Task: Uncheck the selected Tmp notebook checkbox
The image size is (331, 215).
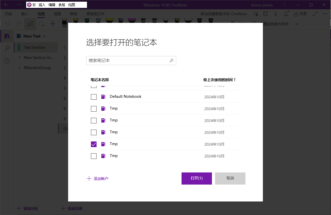Action: (94, 144)
